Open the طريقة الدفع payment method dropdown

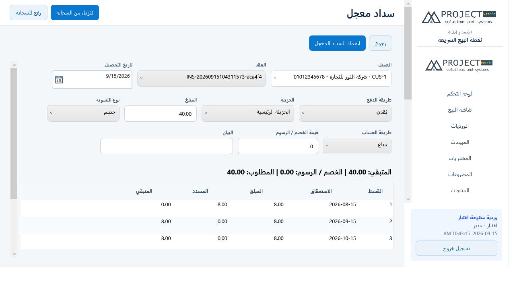click(345, 113)
